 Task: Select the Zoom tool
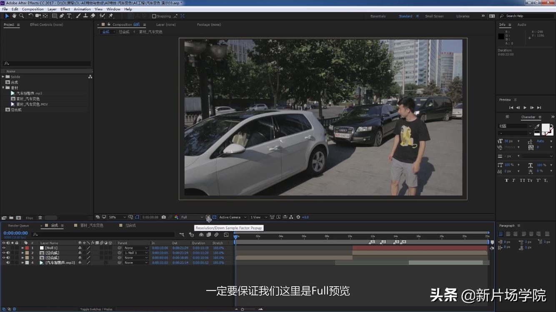[x=22, y=16]
